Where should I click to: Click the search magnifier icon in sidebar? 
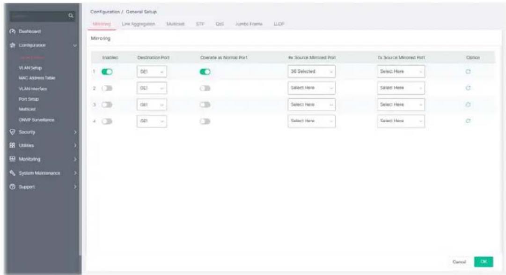point(71,16)
